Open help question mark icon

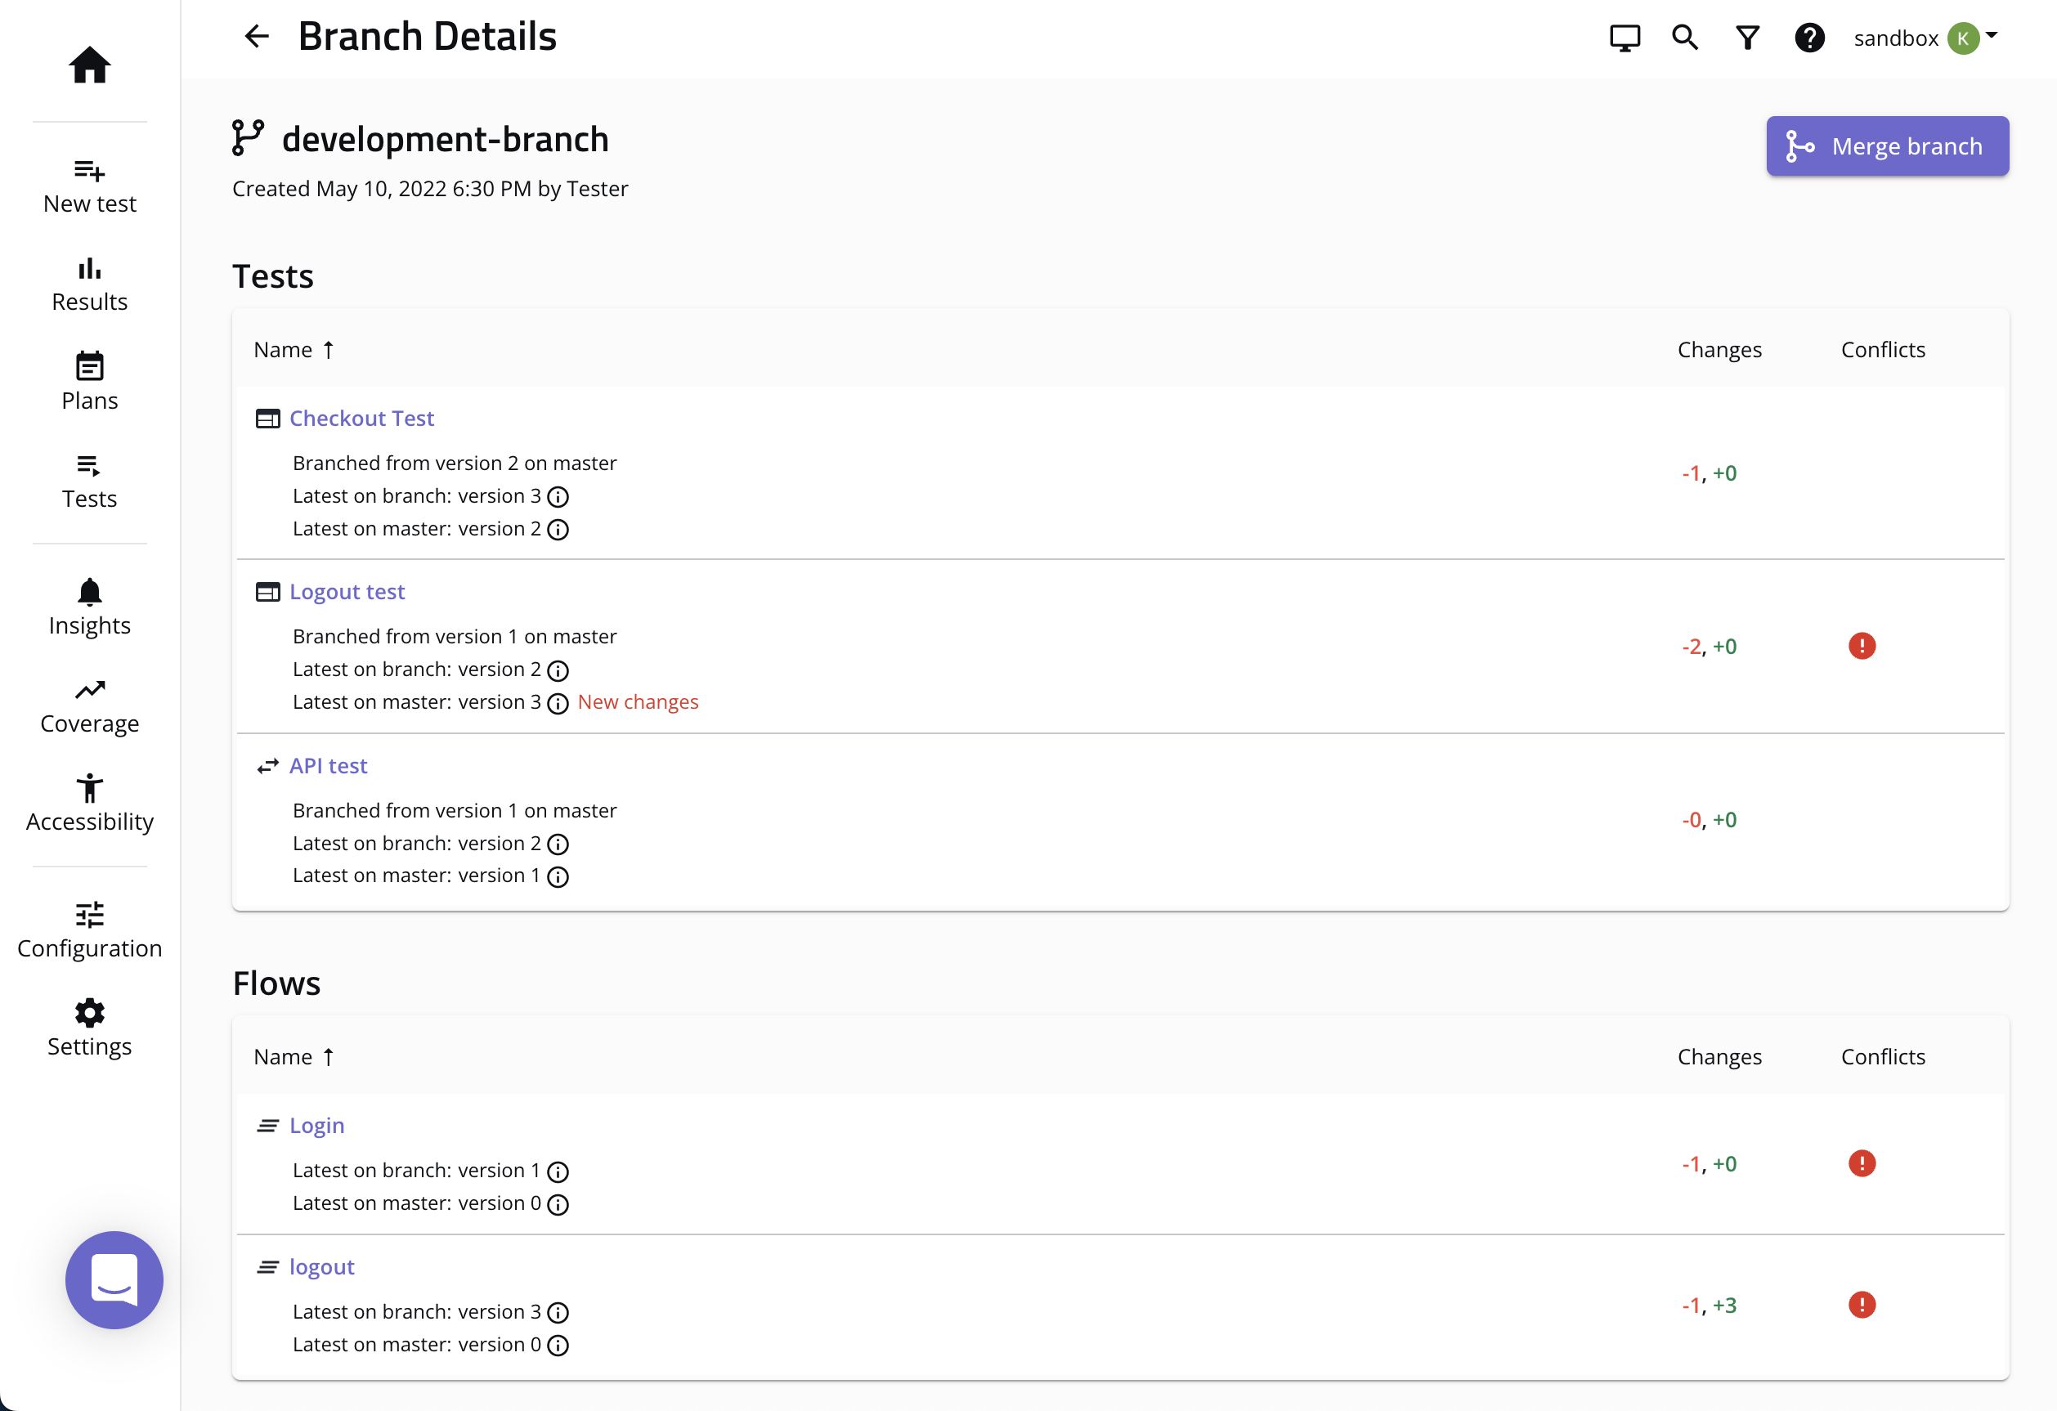(1809, 37)
